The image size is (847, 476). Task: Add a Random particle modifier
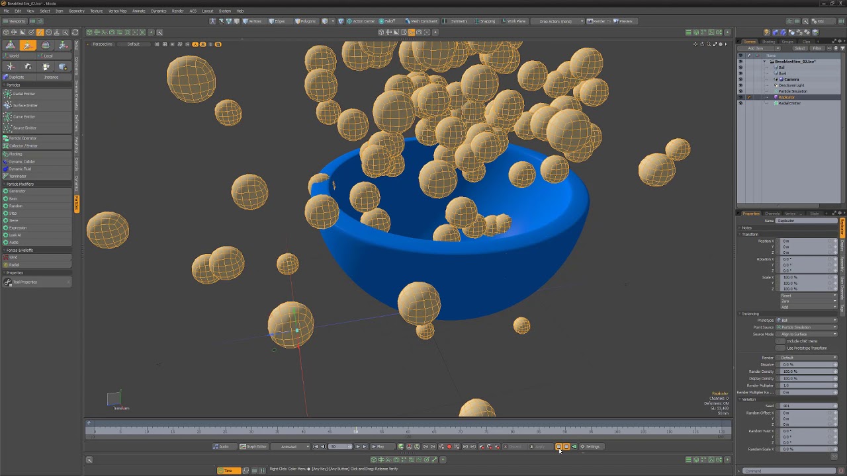[36, 206]
